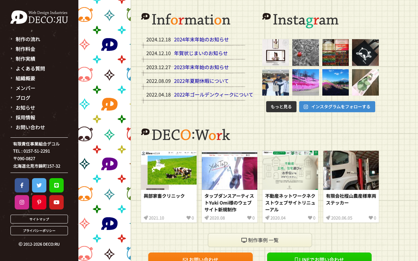418x261 pixels.
Task: Open 2023年末年始のお知らせ link
Action: click(201, 67)
